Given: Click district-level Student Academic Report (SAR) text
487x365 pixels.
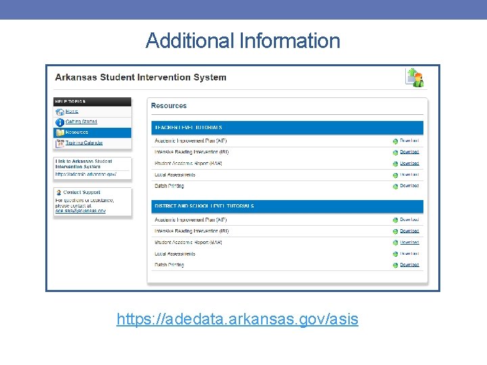Looking at the screenshot, I should tap(188, 243).
